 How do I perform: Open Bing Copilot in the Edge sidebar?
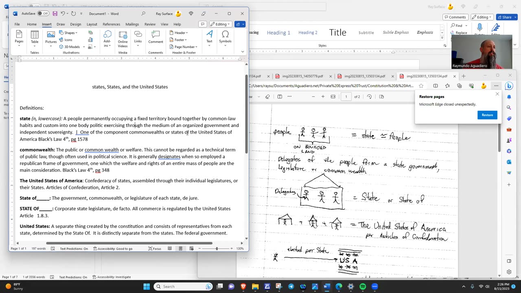tap(509, 86)
